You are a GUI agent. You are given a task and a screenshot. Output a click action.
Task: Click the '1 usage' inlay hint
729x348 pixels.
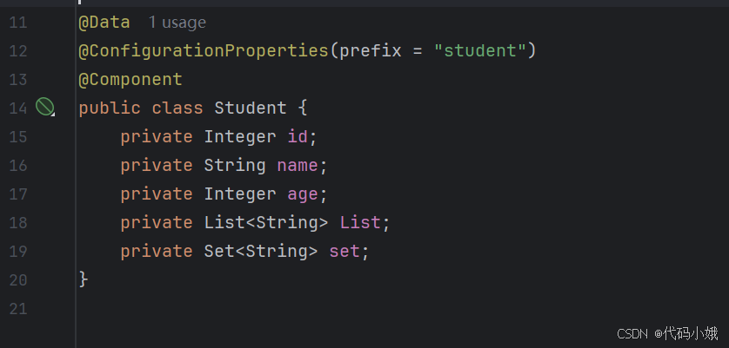(x=177, y=22)
